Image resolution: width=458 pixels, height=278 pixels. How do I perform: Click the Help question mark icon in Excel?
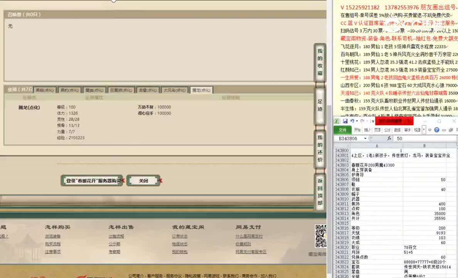[x=436, y=130]
